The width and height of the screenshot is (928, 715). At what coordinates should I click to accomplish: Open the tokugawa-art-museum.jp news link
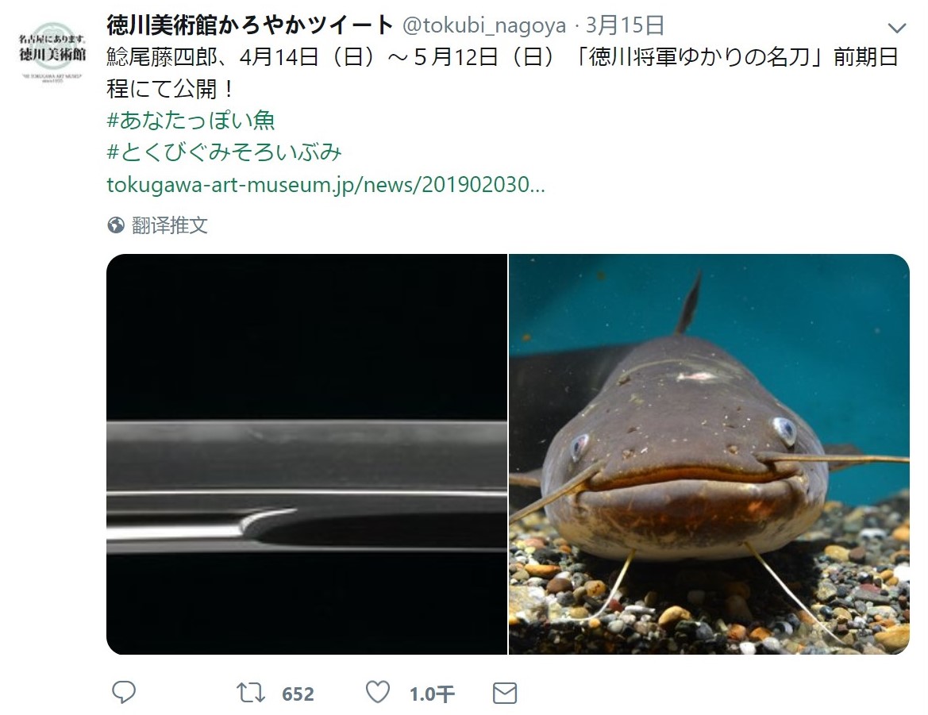coord(325,185)
